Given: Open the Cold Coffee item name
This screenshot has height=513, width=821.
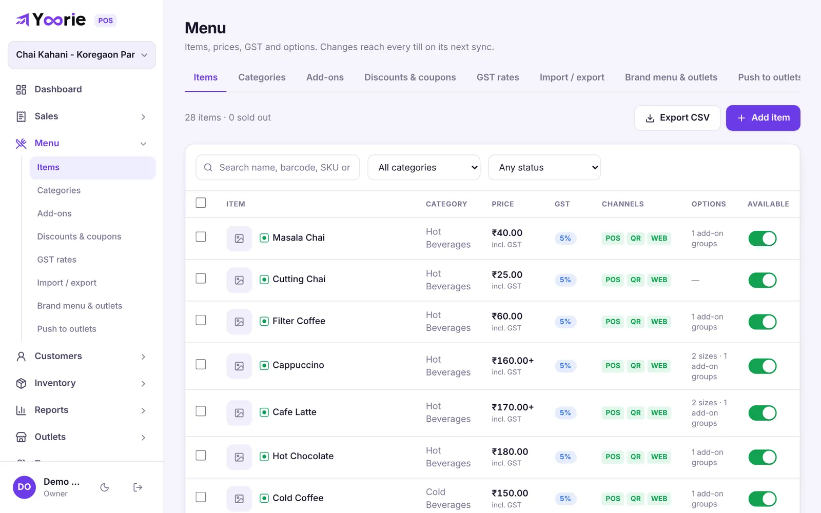Looking at the screenshot, I should coord(298,498).
